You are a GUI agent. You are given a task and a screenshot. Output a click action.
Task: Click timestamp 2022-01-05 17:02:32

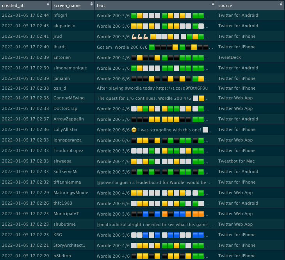(25, 182)
